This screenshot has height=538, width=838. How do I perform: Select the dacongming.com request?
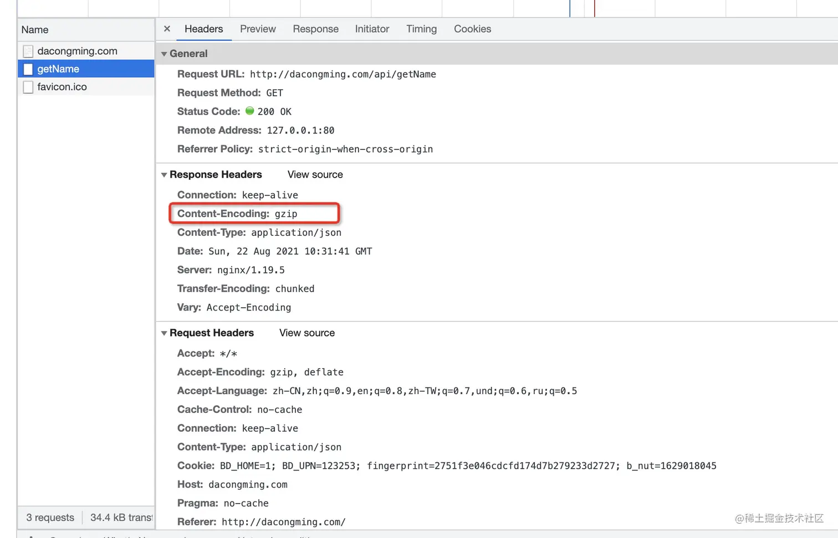(86, 51)
